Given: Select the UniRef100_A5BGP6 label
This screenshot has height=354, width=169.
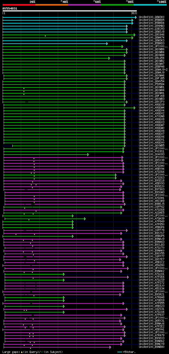Looking at the screenshot, I should 152,227.
